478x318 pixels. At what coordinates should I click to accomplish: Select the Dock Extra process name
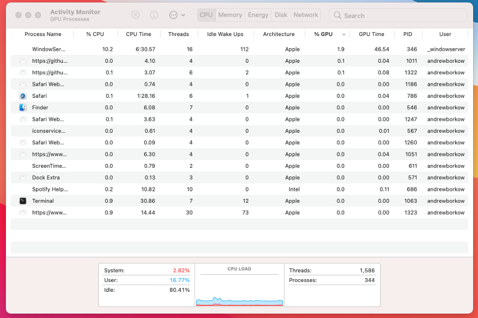46,178
